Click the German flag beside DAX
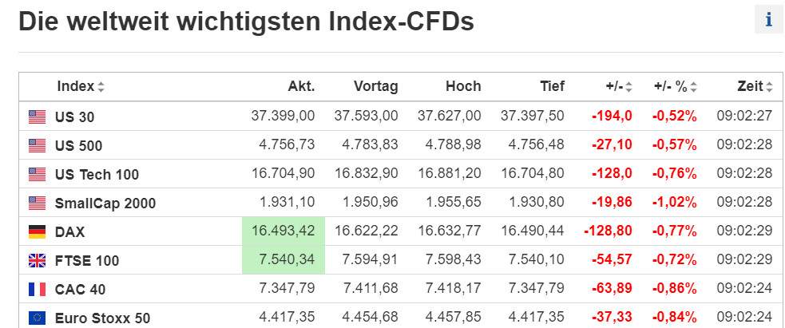Image resolution: width=785 pixels, height=328 pixels. [37, 231]
